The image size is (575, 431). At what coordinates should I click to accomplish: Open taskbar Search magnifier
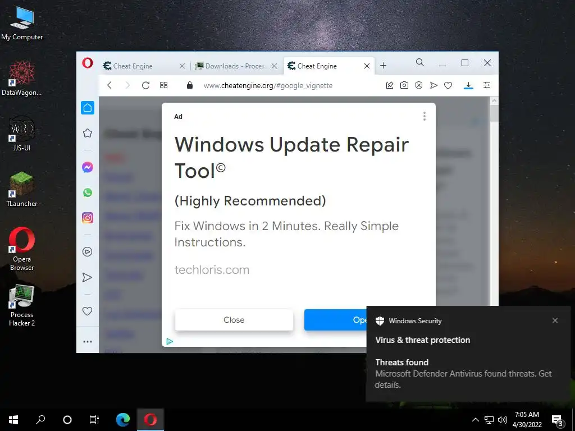[x=40, y=420]
